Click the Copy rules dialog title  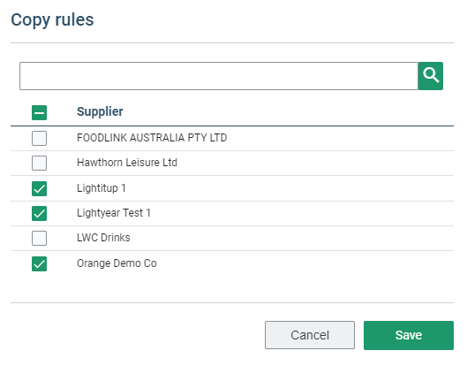(x=52, y=20)
